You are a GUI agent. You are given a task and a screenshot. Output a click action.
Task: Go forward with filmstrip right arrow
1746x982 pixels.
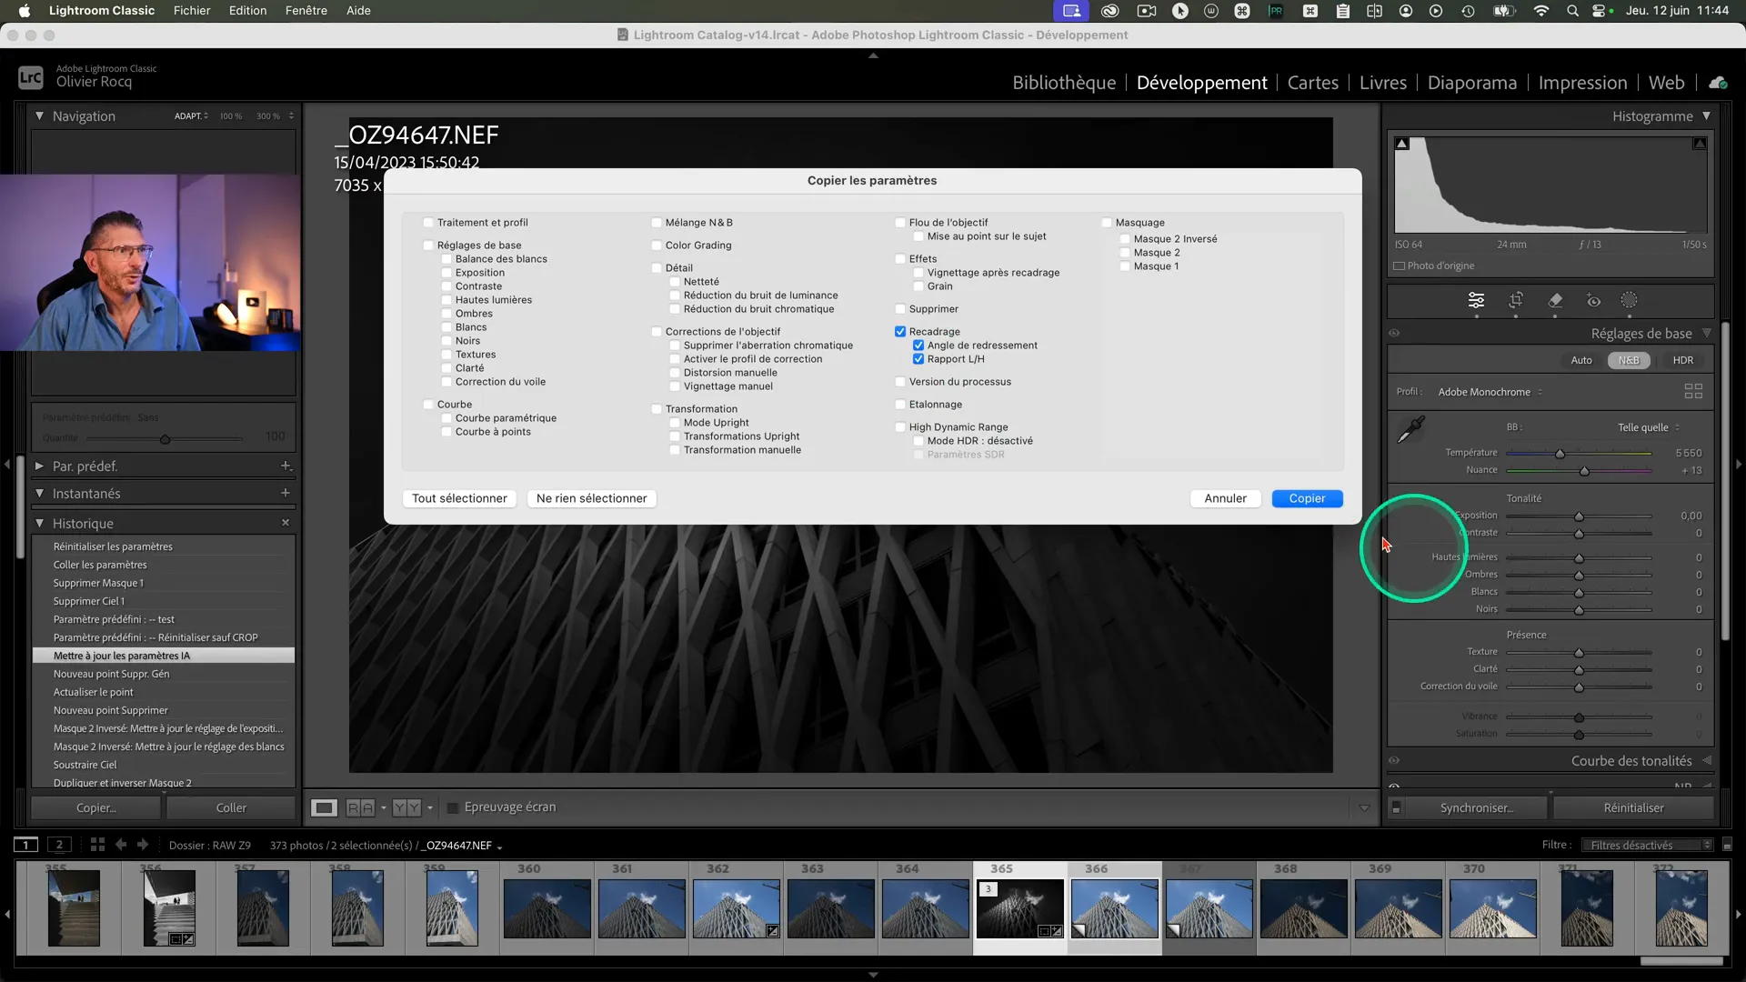[143, 845]
